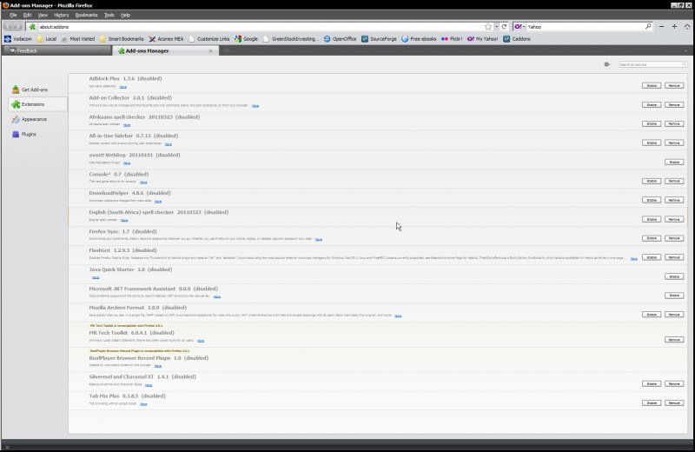Remove the Adblock Plus extension
Screen dimensions: 695x452
point(674,85)
